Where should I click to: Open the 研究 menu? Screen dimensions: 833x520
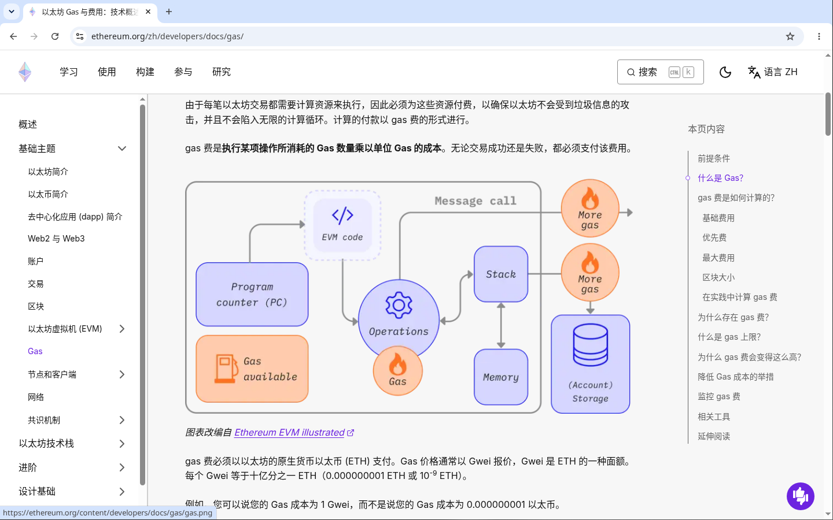point(222,72)
